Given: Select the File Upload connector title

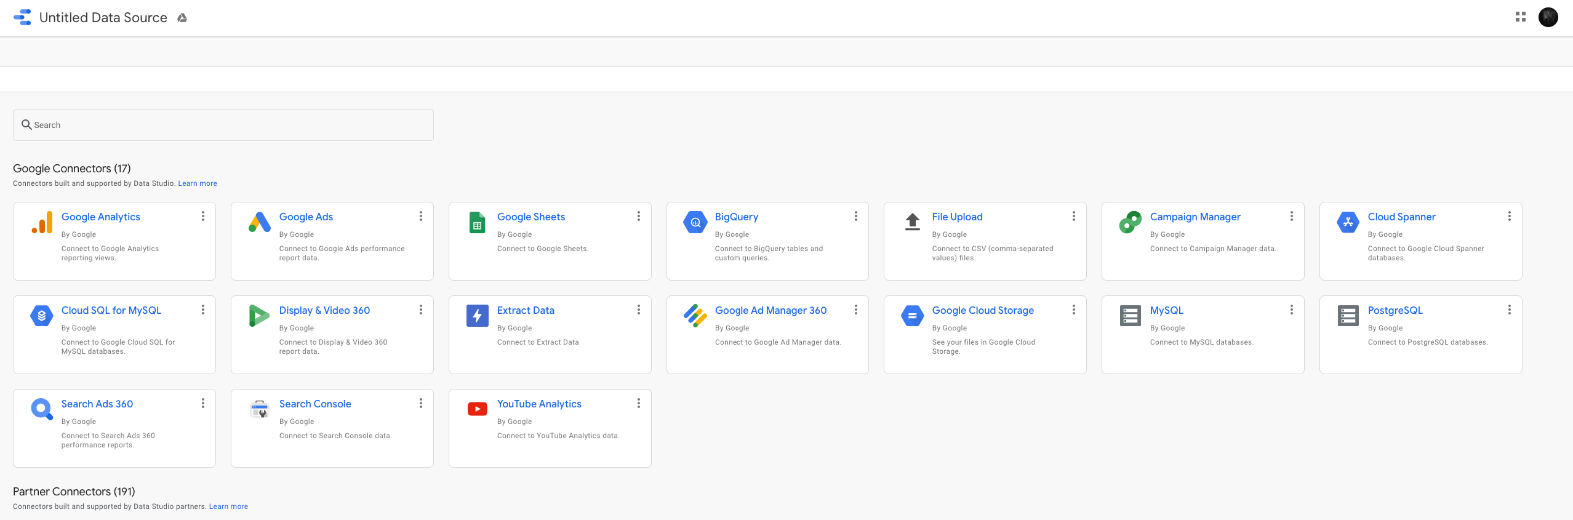Looking at the screenshot, I should (958, 217).
